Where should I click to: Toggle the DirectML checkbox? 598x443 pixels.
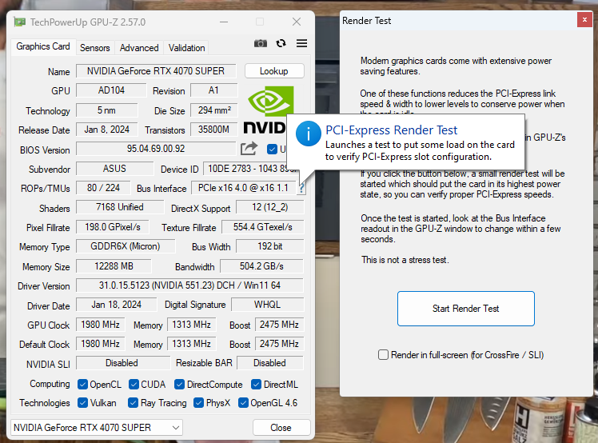[x=257, y=385]
